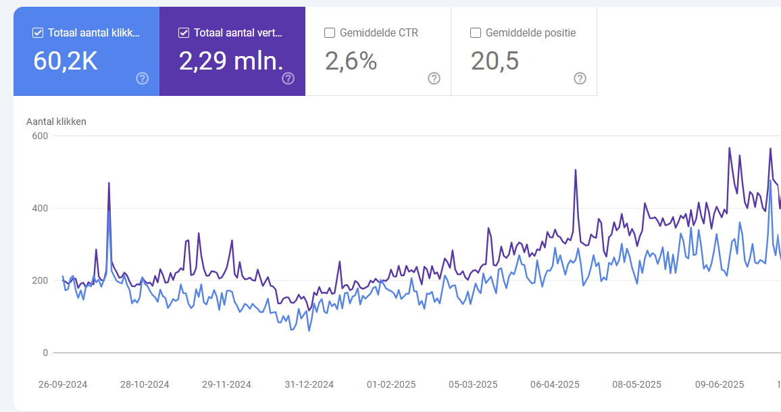Click the 600 label on the y-axis

[x=40, y=136]
